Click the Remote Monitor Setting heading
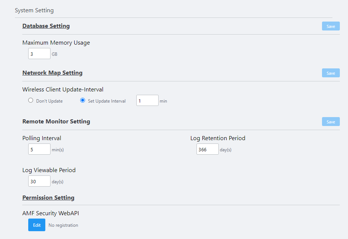This screenshot has width=348, height=239. point(56,122)
